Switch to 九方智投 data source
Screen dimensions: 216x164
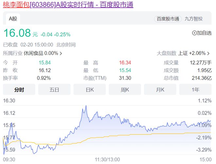click(x=193, y=19)
